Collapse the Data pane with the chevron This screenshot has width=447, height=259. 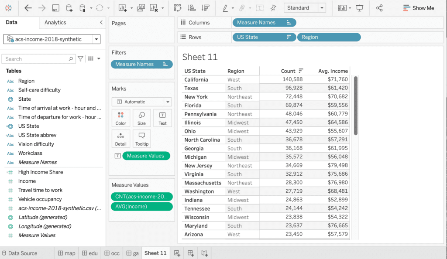click(101, 22)
